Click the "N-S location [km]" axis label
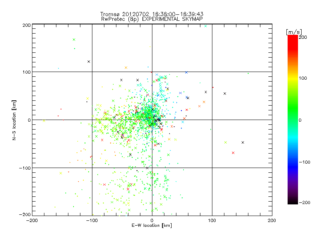 [x=14, y=120]
